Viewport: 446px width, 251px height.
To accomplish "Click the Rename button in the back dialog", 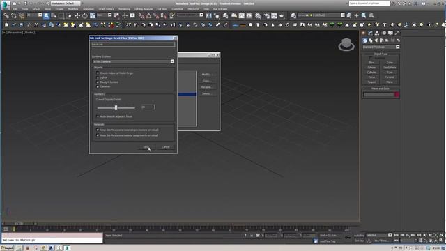I will pyautogui.click(x=207, y=87).
